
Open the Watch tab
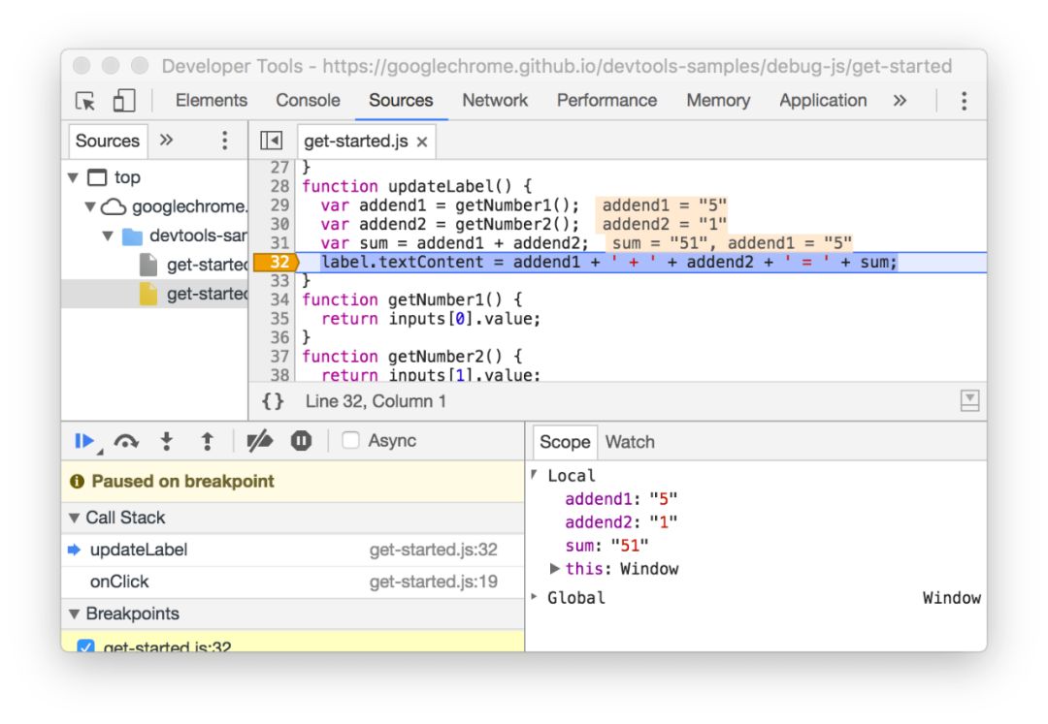click(x=630, y=442)
